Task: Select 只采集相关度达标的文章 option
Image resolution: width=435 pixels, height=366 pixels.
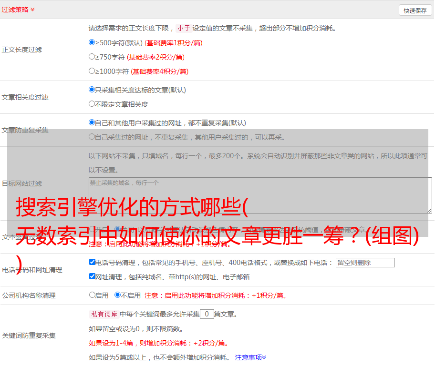Action: point(92,89)
